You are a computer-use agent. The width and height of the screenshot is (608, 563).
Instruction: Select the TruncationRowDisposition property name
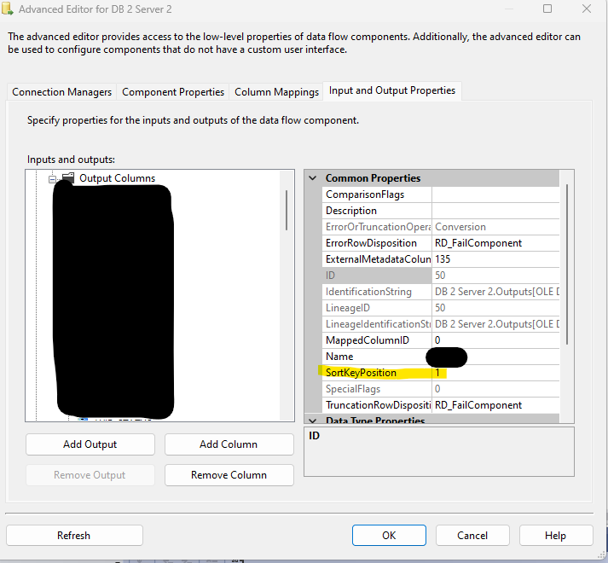point(377,405)
